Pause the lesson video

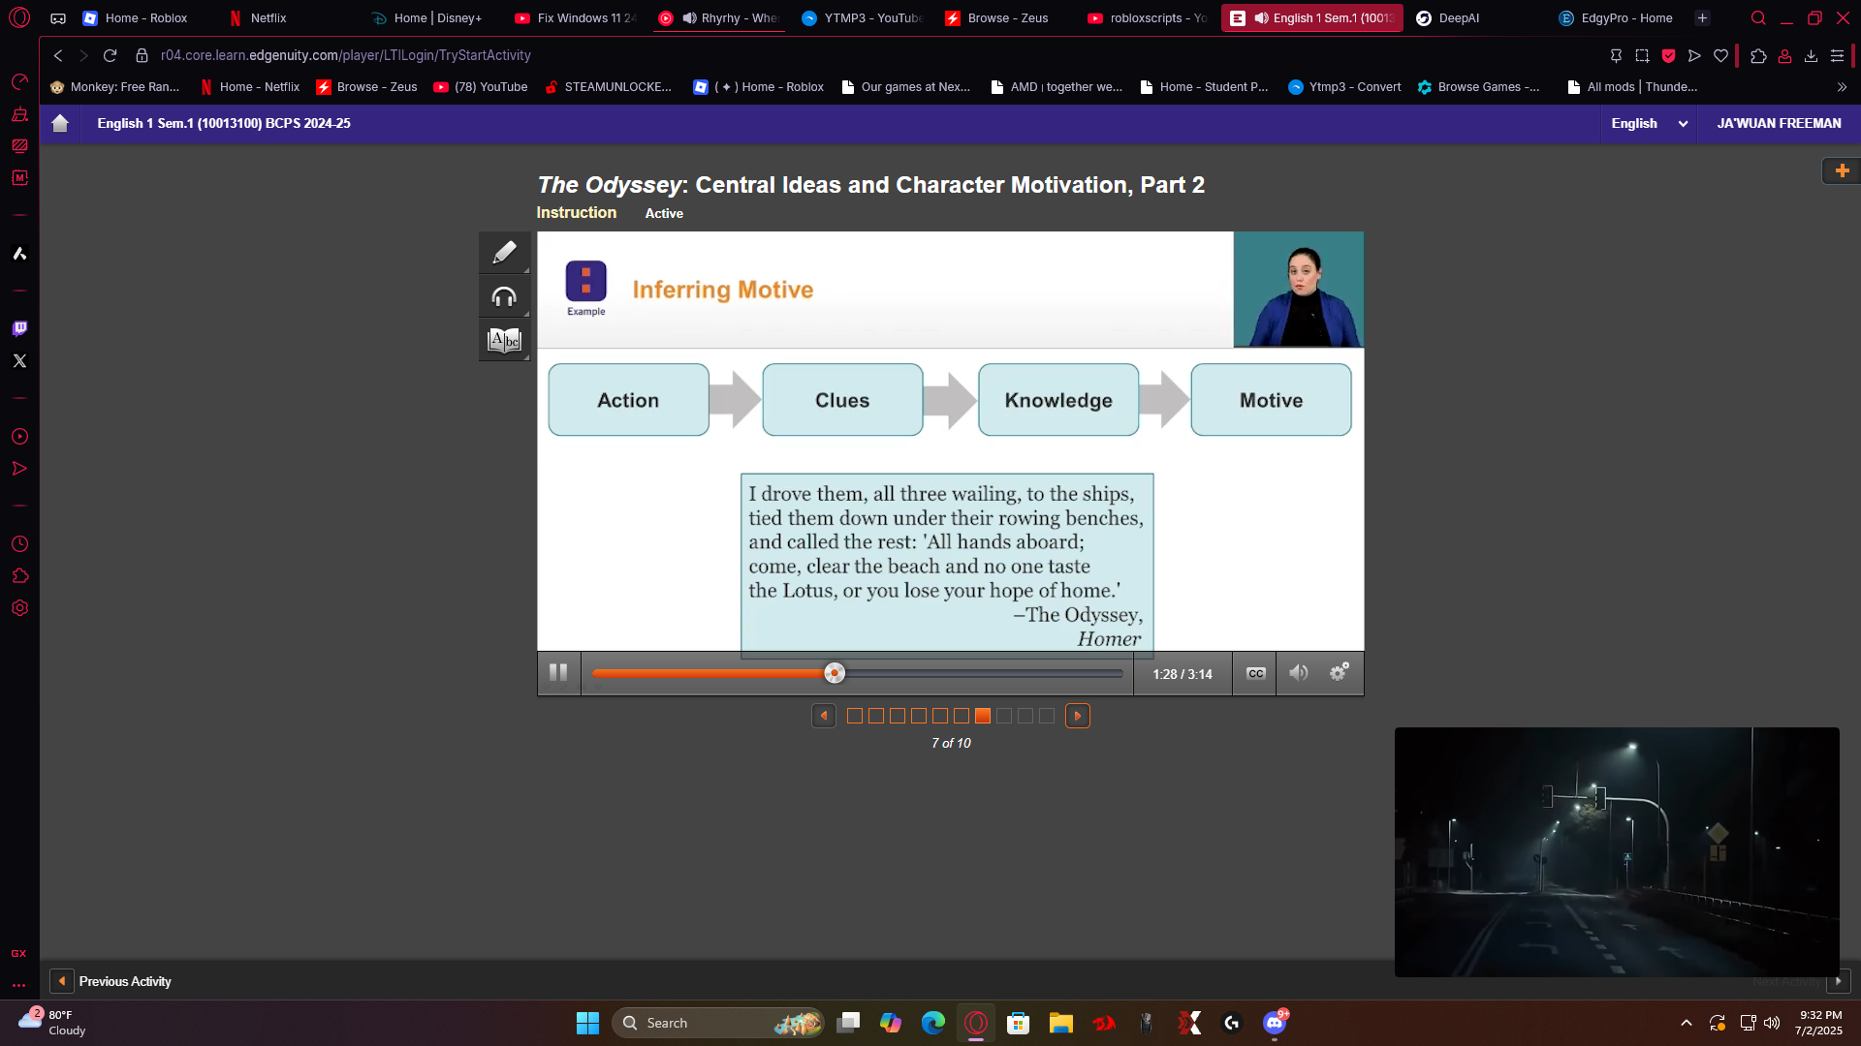[558, 673]
